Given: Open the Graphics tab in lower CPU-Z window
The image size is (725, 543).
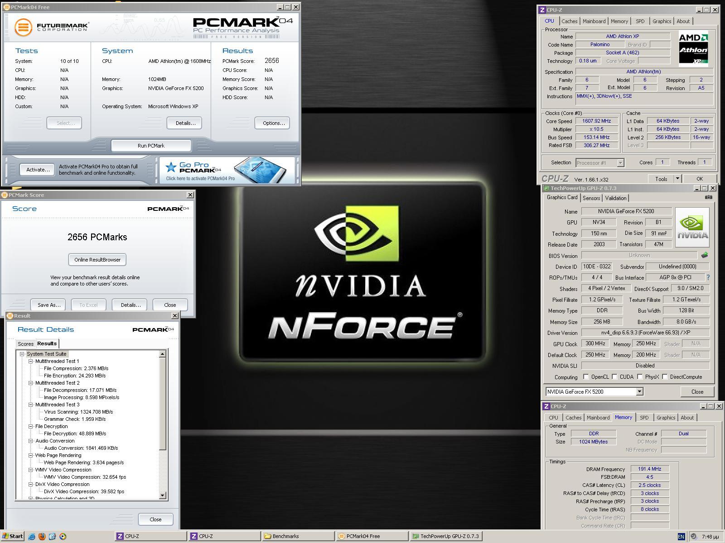Looking at the screenshot, I should pyautogui.click(x=666, y=418).
